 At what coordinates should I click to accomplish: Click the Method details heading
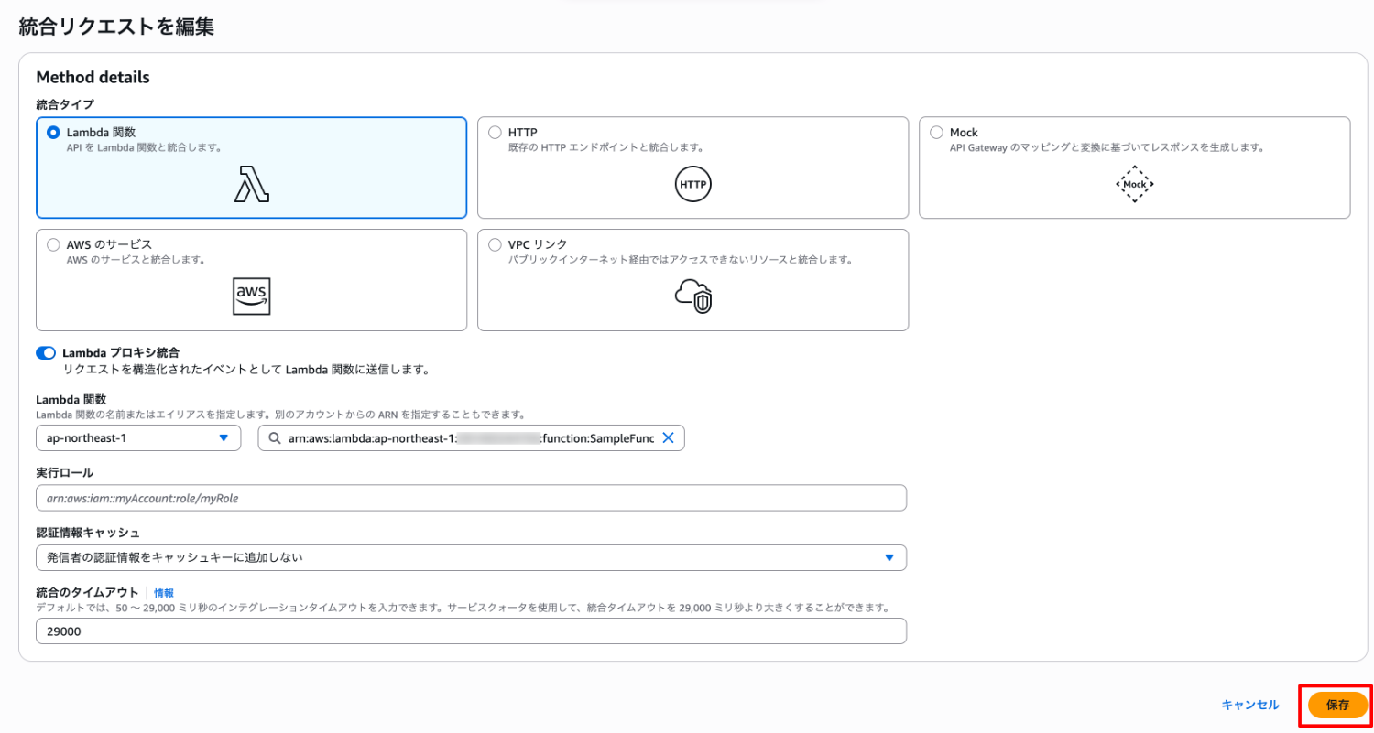pyautogui.click(x=93, y=78)
